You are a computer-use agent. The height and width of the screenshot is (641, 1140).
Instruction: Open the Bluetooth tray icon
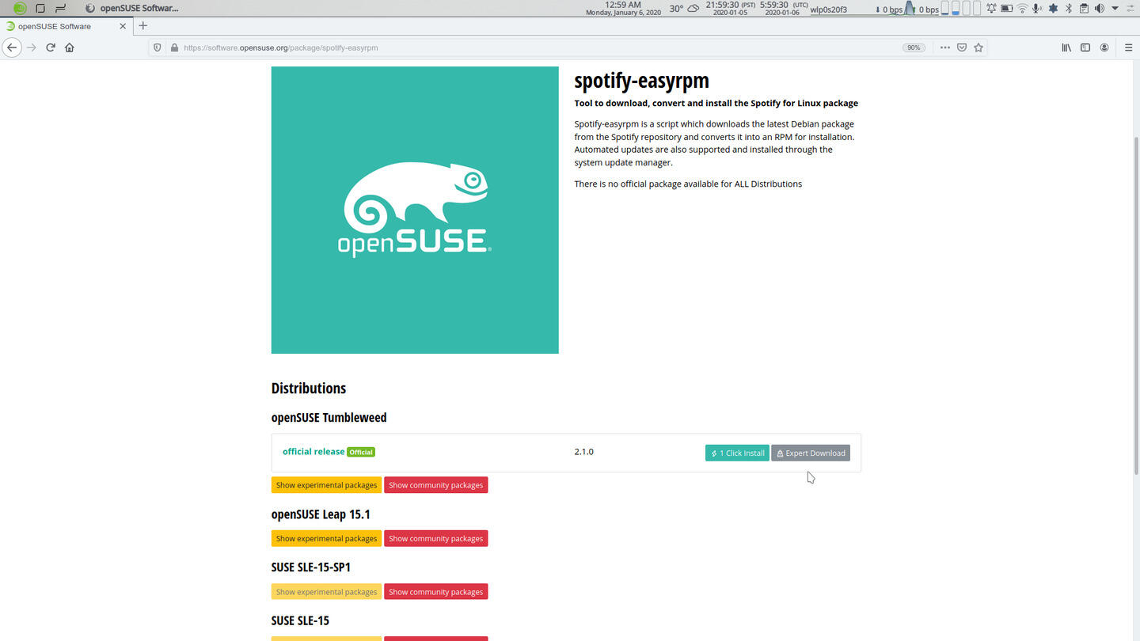point(1068,8)
